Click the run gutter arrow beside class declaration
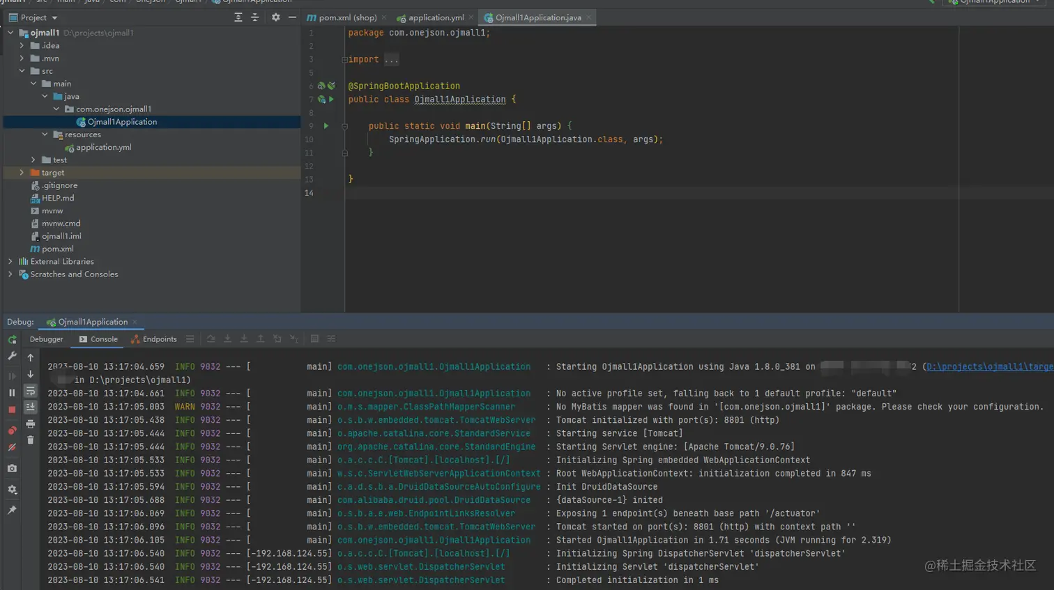Screen dimensions: 1054x590 [332, 100]
